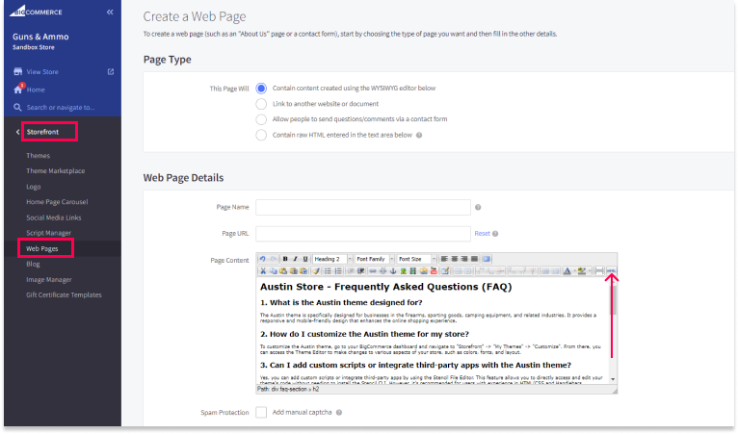Remove formatting with the broom icon
This screenshot has width=738, height=434.
click(316, 270)
